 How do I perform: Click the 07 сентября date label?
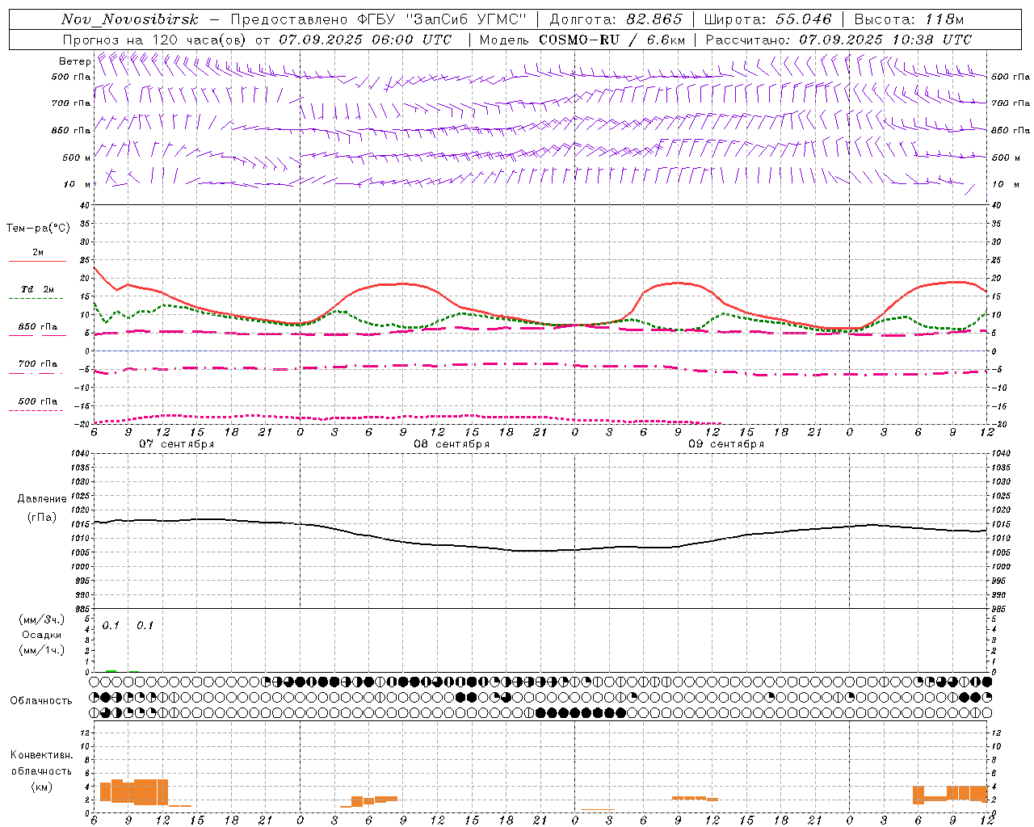[x=177, y=444]
